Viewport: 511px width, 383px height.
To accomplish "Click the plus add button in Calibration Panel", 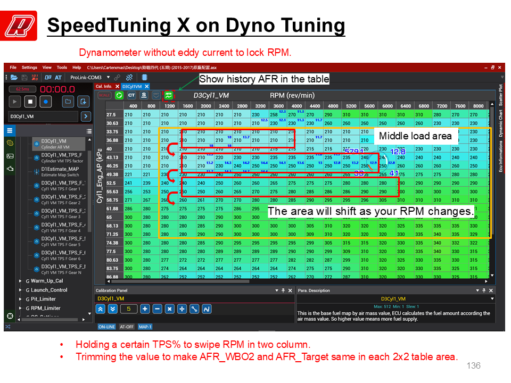I will pyautogui.click(x=145, y=309).
